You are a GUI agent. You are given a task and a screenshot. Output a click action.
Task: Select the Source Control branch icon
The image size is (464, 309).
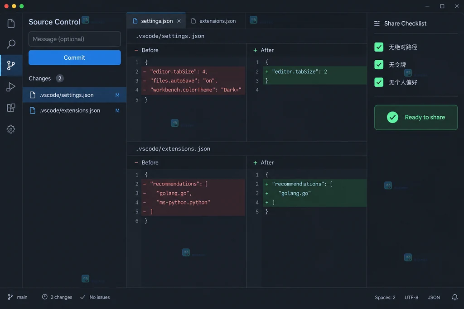(11, 65)
